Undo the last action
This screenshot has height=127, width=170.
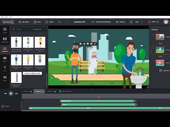(x=59, y=22)
